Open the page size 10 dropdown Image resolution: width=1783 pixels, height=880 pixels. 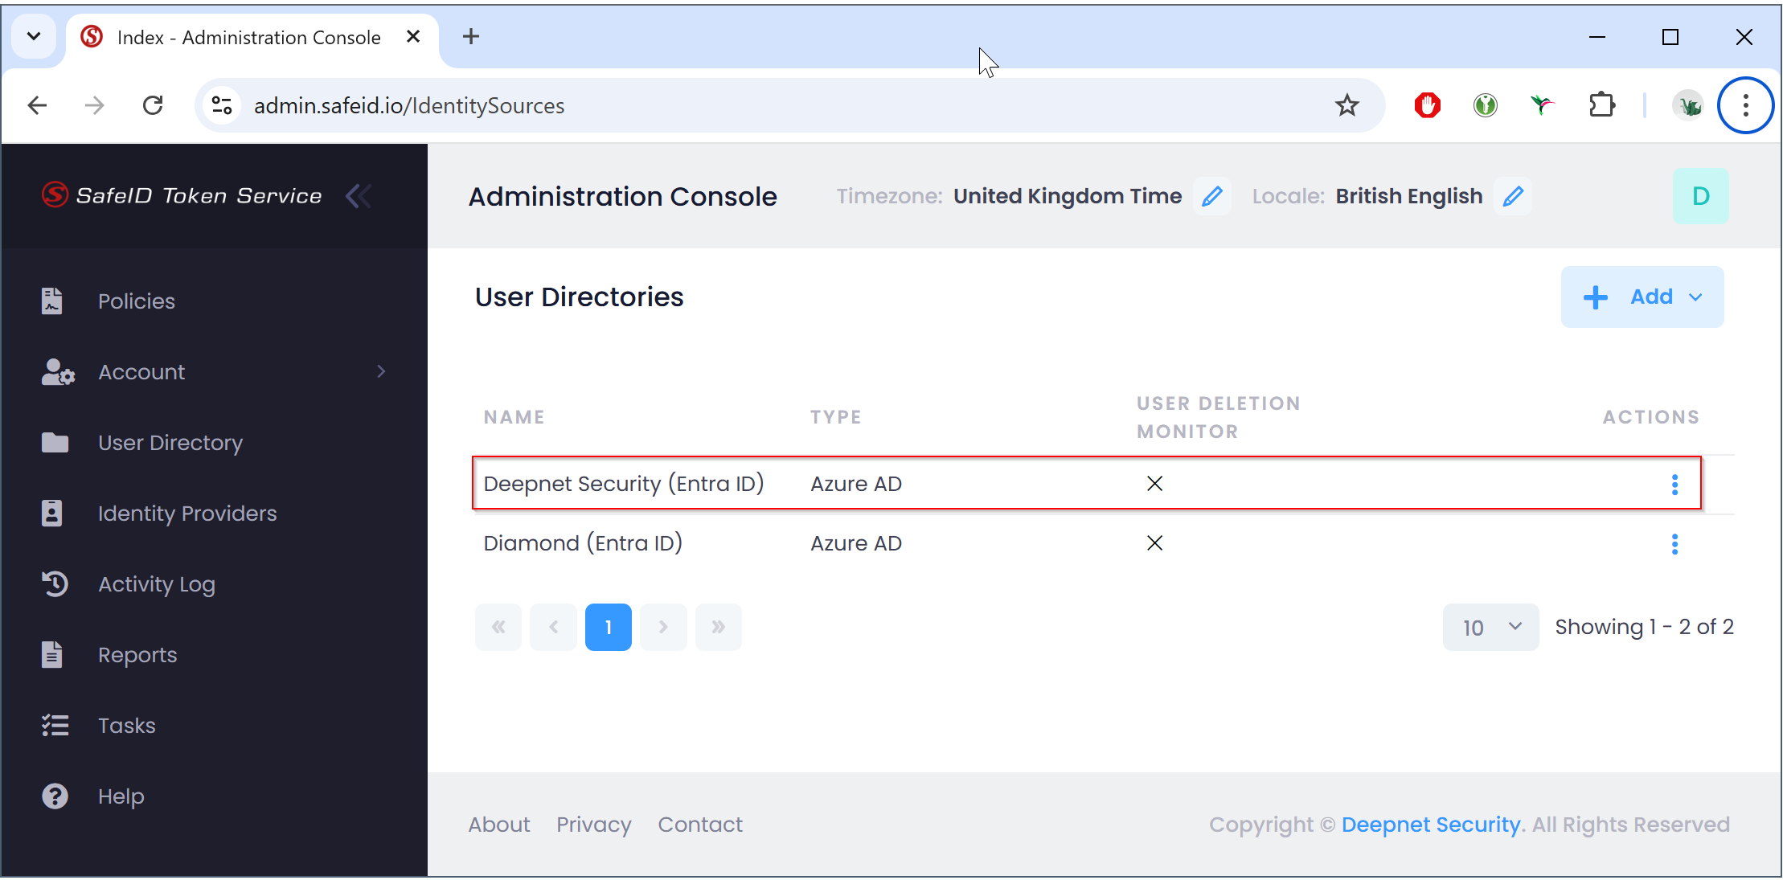(x=1490, y=627)
